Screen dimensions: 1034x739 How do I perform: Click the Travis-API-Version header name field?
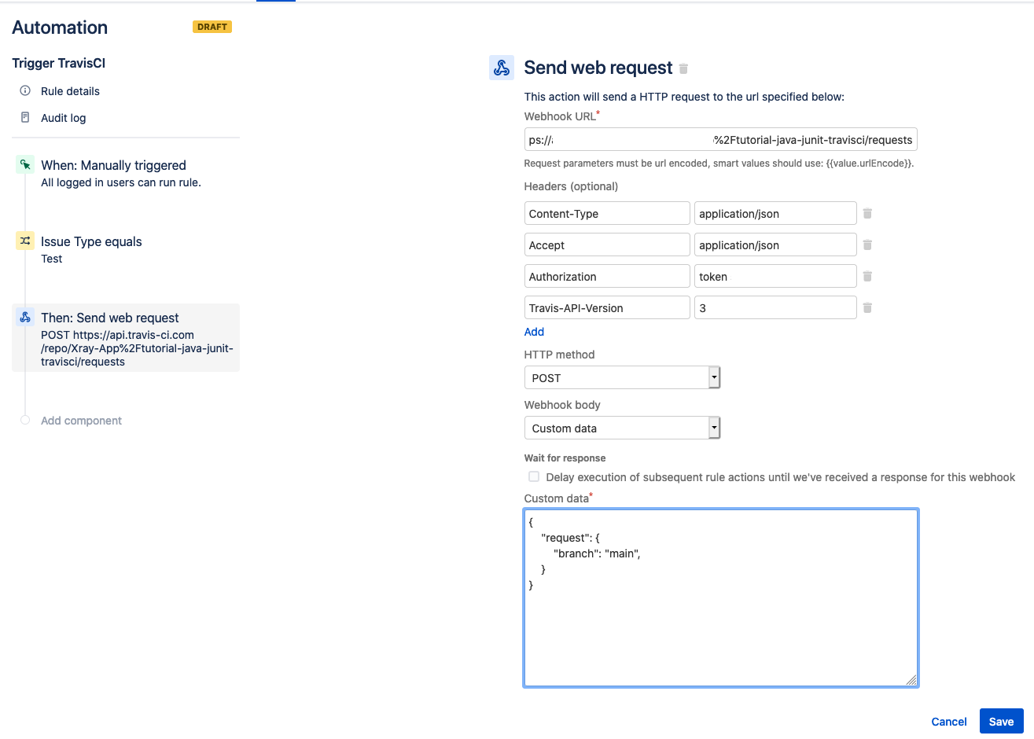coord(606,307)
